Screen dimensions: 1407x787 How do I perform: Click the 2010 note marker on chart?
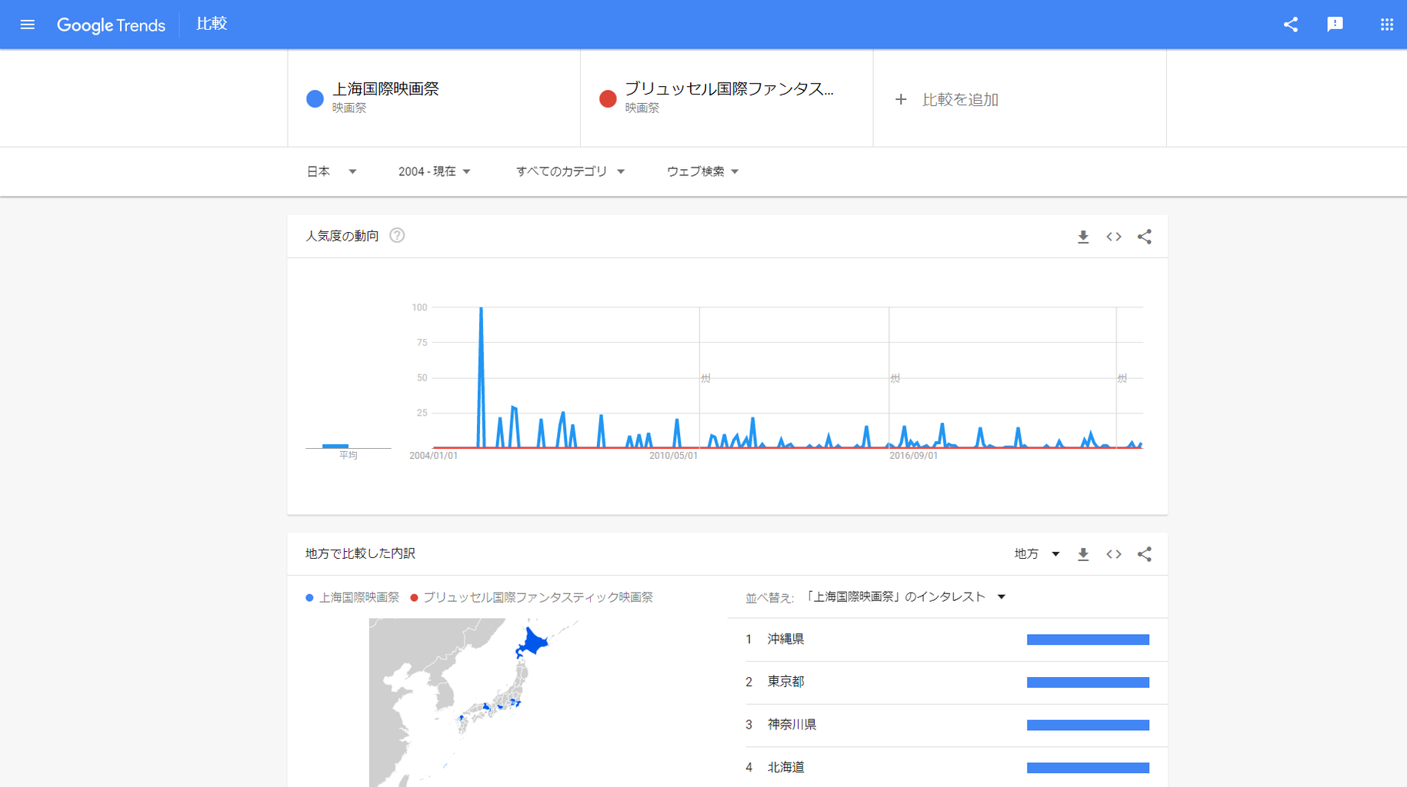click(x=705, y=378)
